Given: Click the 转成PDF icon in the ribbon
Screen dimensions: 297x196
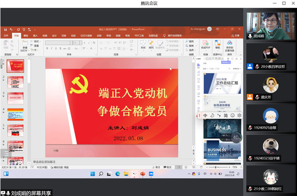Looking at the screenshot, I should [x=206, y=45].
